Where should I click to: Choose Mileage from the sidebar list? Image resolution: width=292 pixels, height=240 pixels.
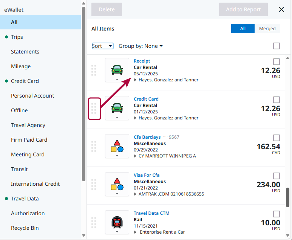tap(21, 66)
